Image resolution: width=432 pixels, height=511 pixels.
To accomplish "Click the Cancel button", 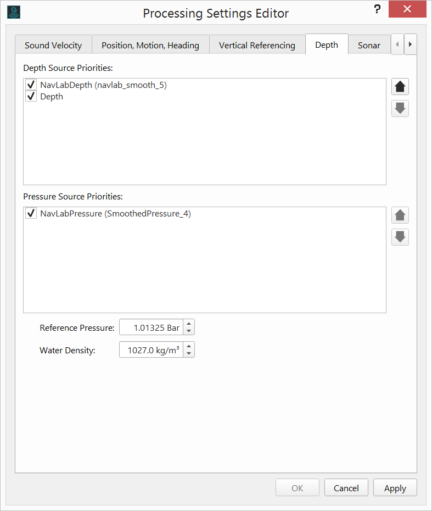I will 346,488.
